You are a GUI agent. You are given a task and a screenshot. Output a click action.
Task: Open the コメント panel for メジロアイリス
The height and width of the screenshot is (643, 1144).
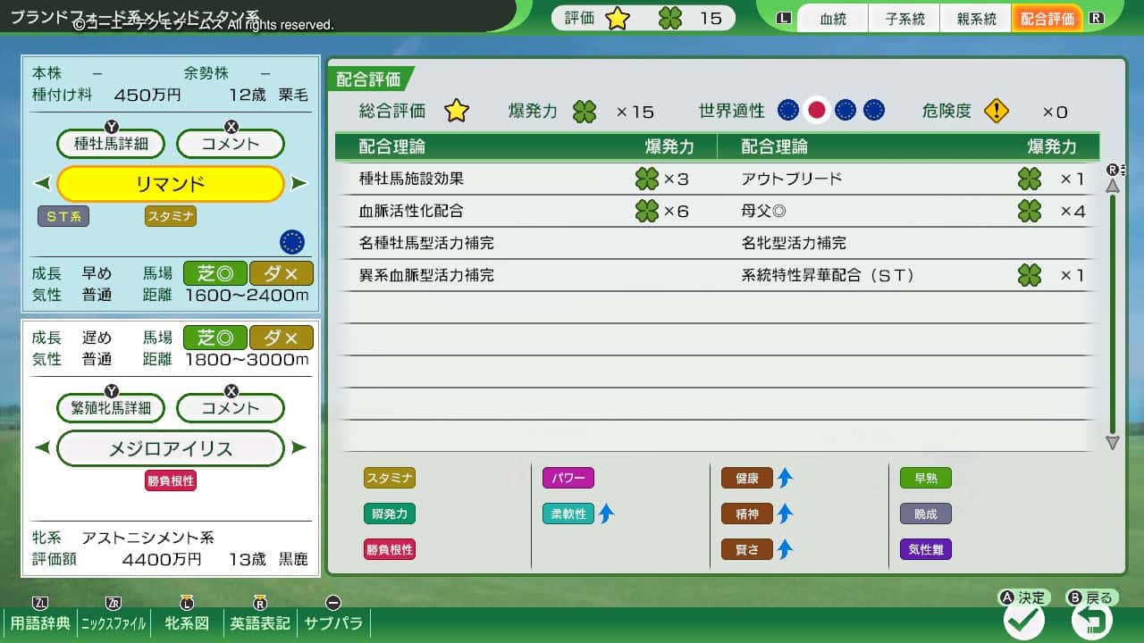click(x=230, y=407)
